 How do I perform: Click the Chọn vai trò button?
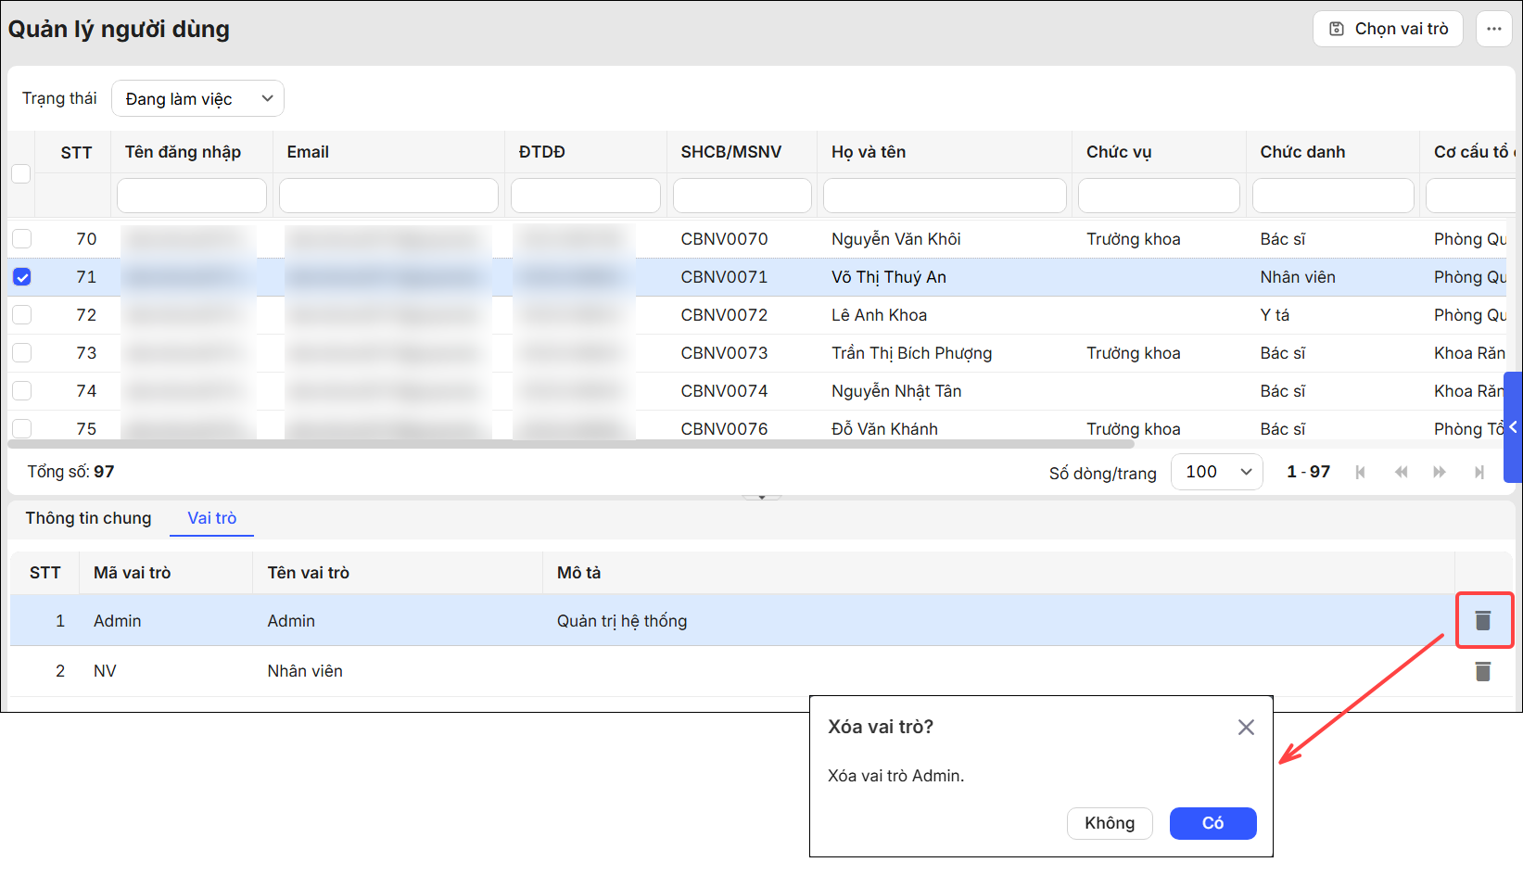click(x=1388, y=29)
